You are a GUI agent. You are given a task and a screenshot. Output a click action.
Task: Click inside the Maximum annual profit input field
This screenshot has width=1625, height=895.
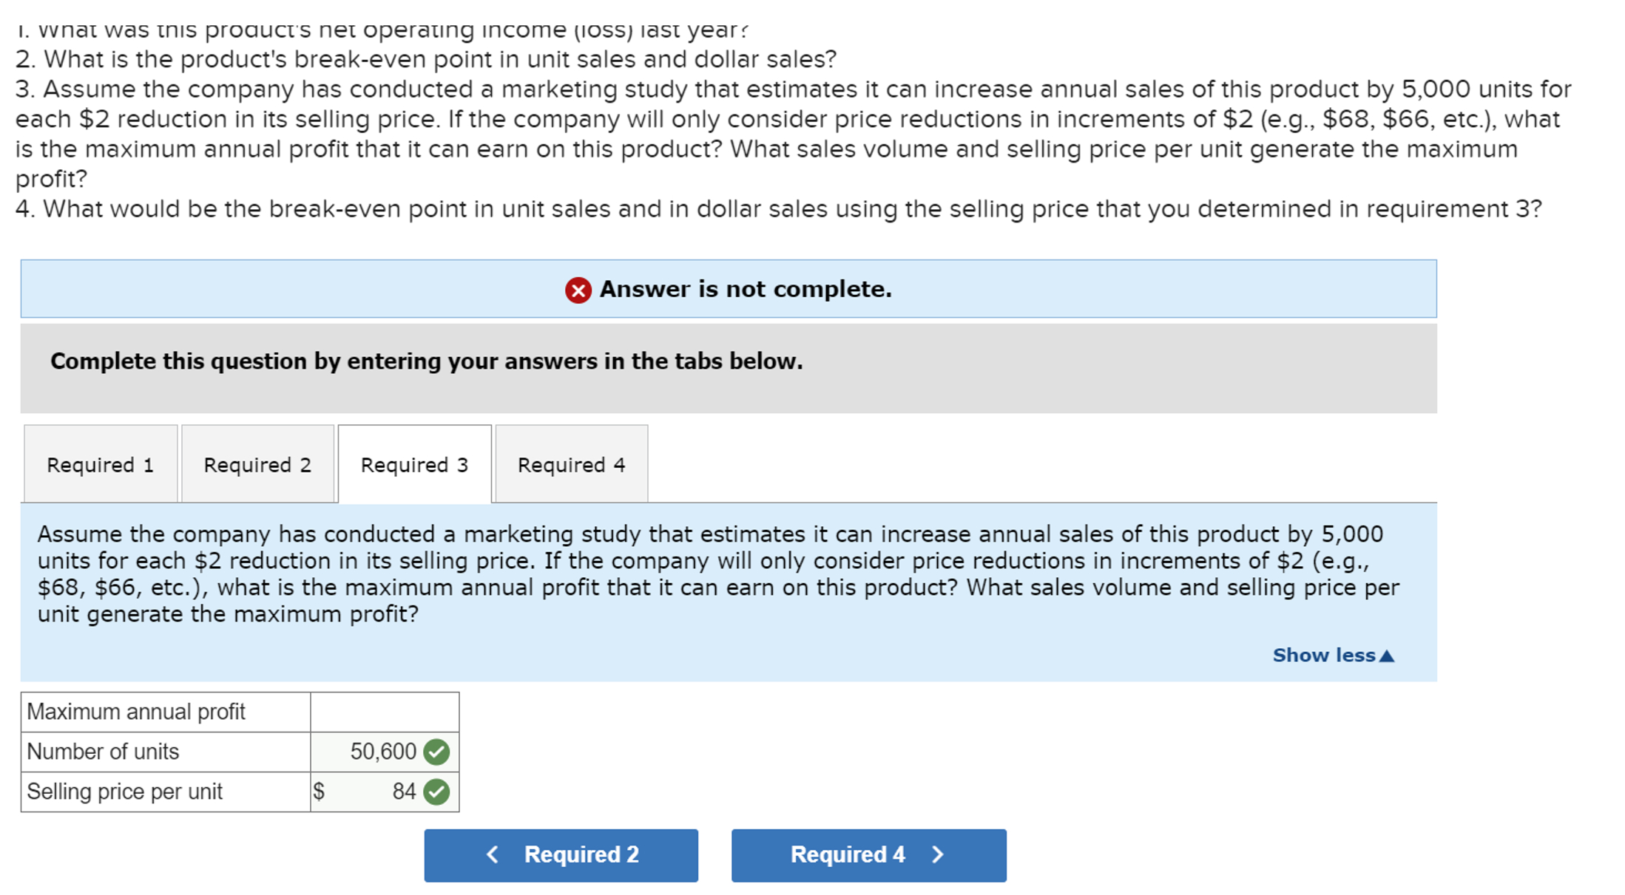383,711
